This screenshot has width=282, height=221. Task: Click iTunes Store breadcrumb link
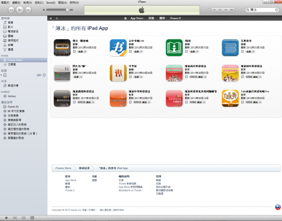63,168
